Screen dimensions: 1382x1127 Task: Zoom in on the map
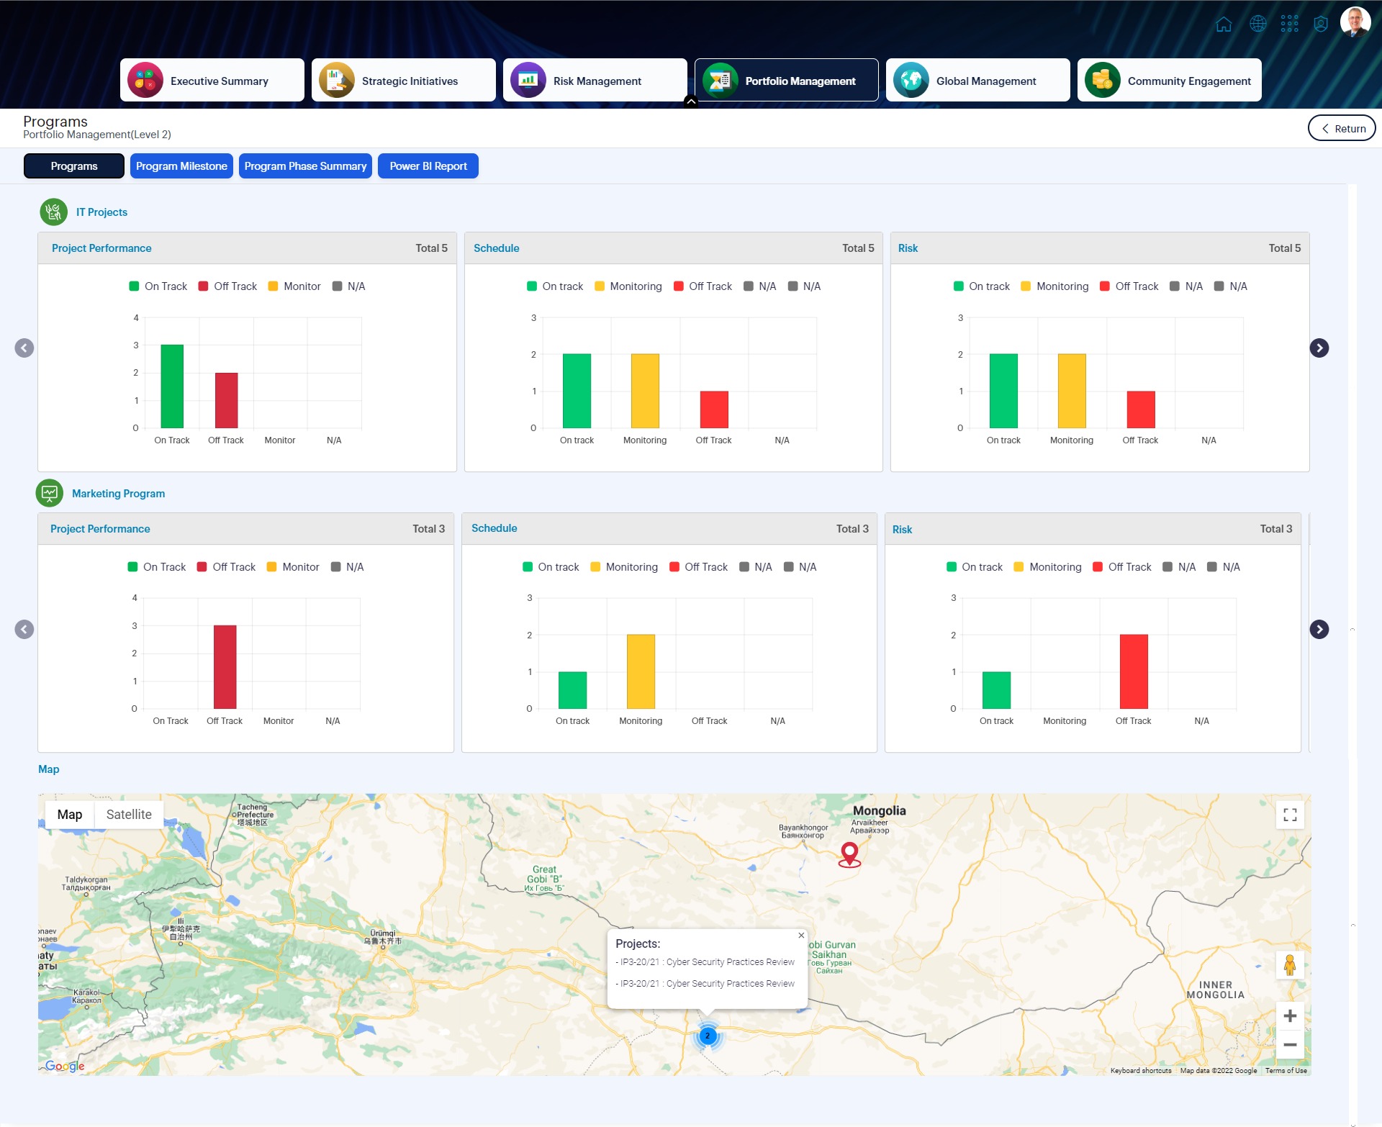point(1289,1015)
